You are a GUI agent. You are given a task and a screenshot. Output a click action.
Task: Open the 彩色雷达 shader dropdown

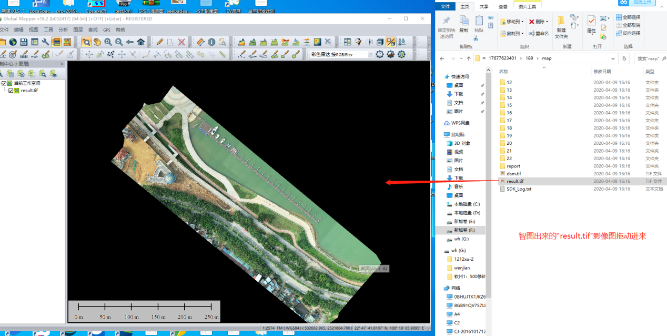[370, 54]
